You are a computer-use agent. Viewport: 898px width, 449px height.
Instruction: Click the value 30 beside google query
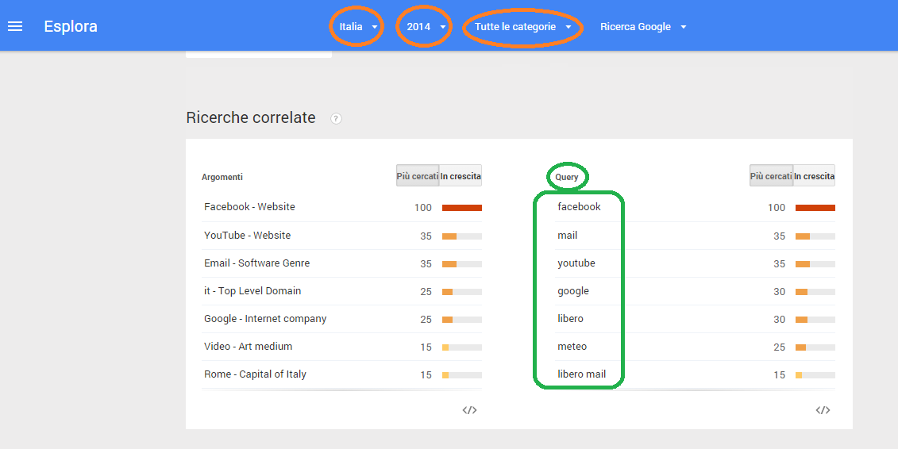[779, 292]
